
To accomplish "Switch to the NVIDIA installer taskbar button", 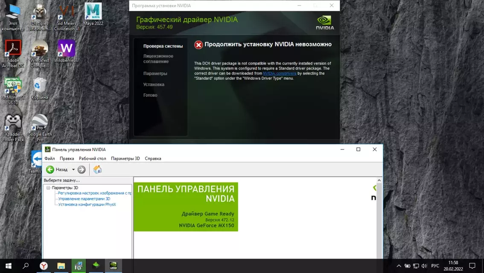I will pos(96,266).
